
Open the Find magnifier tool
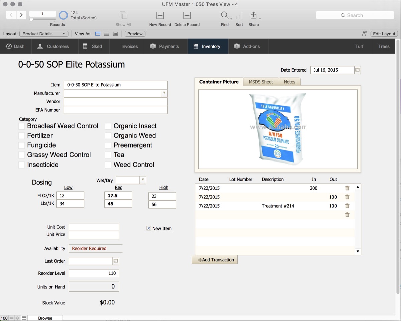225,15
